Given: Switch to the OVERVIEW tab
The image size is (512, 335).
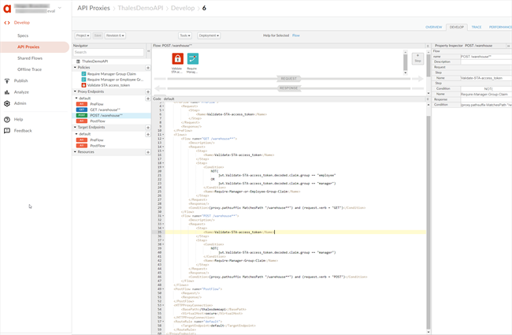Looking at the screenshot, I should [434, 27].
